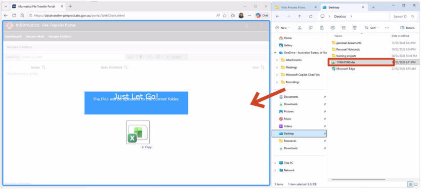Expand the This PC node
Viewport: 421px width, 189px height.
(275, 163)
